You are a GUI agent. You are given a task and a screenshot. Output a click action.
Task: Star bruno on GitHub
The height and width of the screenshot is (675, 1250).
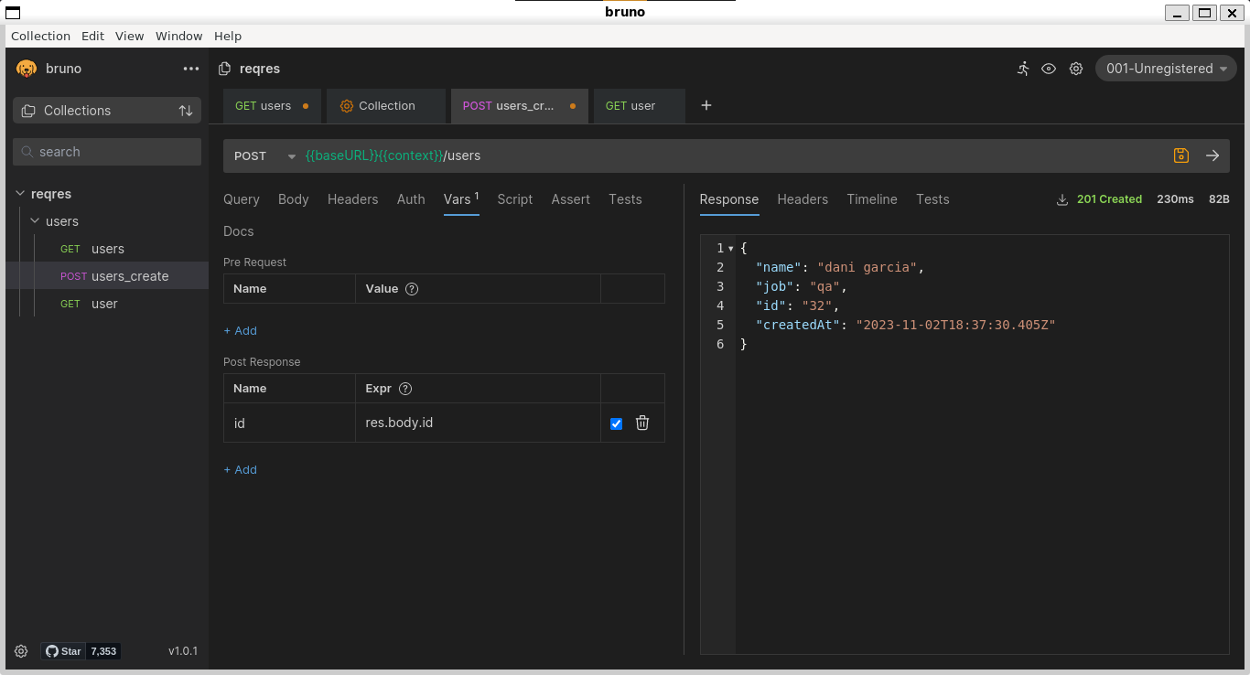pos(63,650)
